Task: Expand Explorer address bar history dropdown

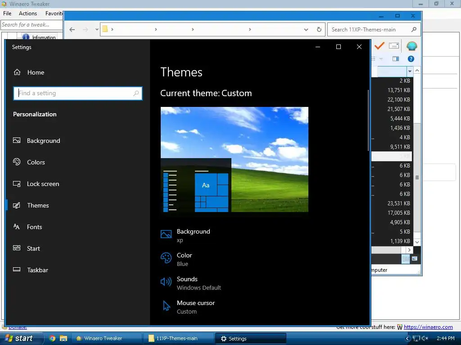Action: click(306, 30)
